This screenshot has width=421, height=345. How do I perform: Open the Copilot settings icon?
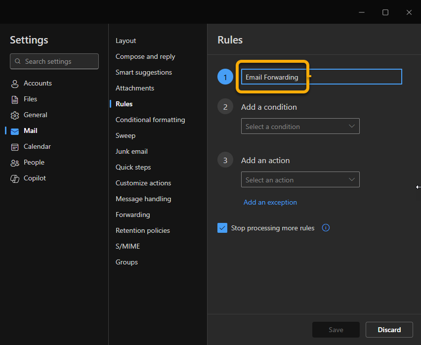pos(15,178)
